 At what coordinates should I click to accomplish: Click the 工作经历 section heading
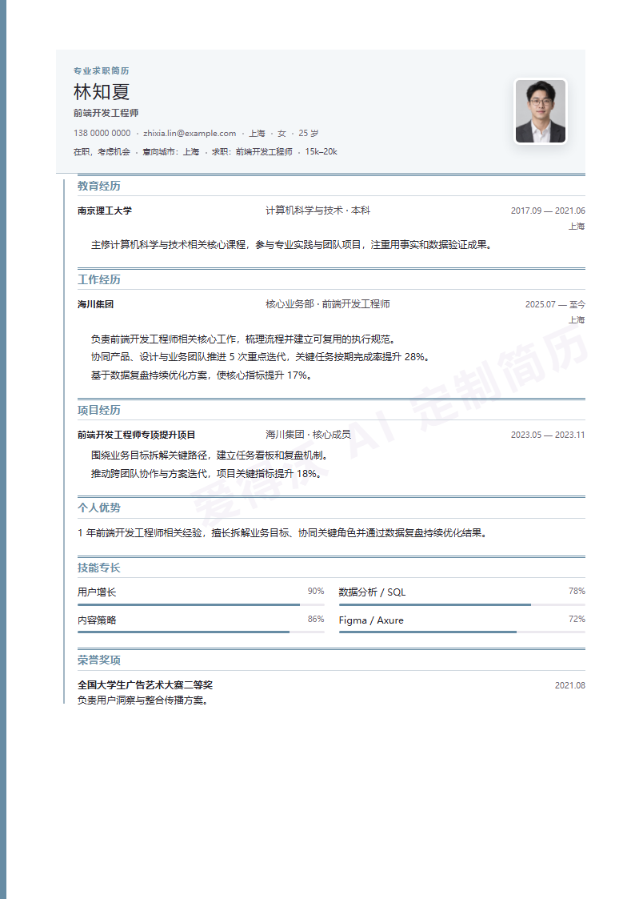(x=99, y=279)
